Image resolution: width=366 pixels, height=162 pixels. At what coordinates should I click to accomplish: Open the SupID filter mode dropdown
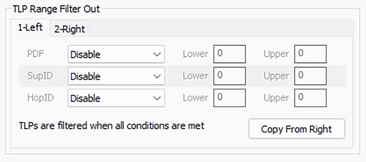tap(116, 76)
